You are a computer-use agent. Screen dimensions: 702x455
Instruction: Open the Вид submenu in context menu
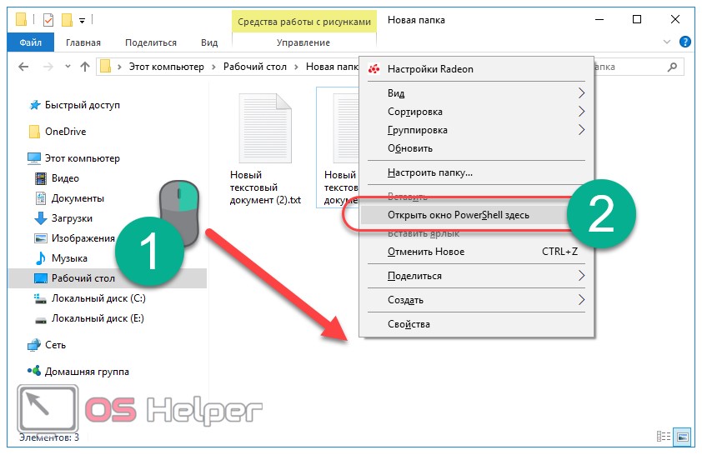pyautogui.click(x=476, y=93)
